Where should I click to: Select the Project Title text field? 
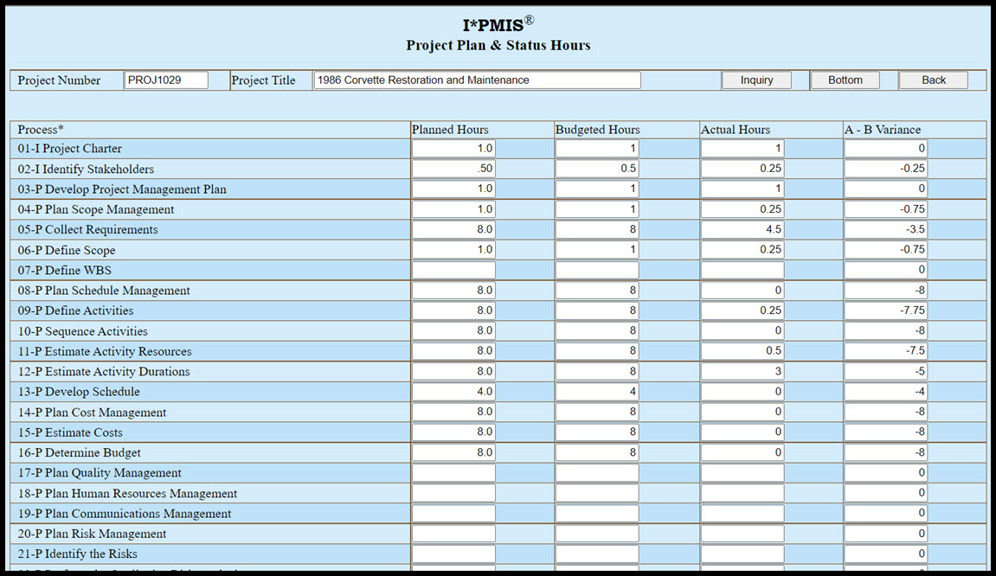click(x=477, y=80)
